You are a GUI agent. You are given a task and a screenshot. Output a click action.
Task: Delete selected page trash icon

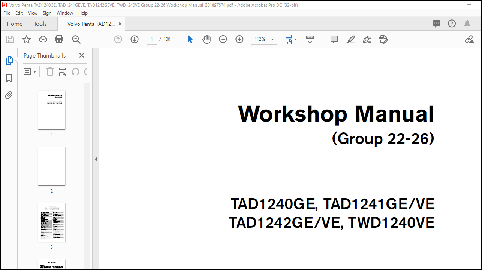(x=50, y=71)
